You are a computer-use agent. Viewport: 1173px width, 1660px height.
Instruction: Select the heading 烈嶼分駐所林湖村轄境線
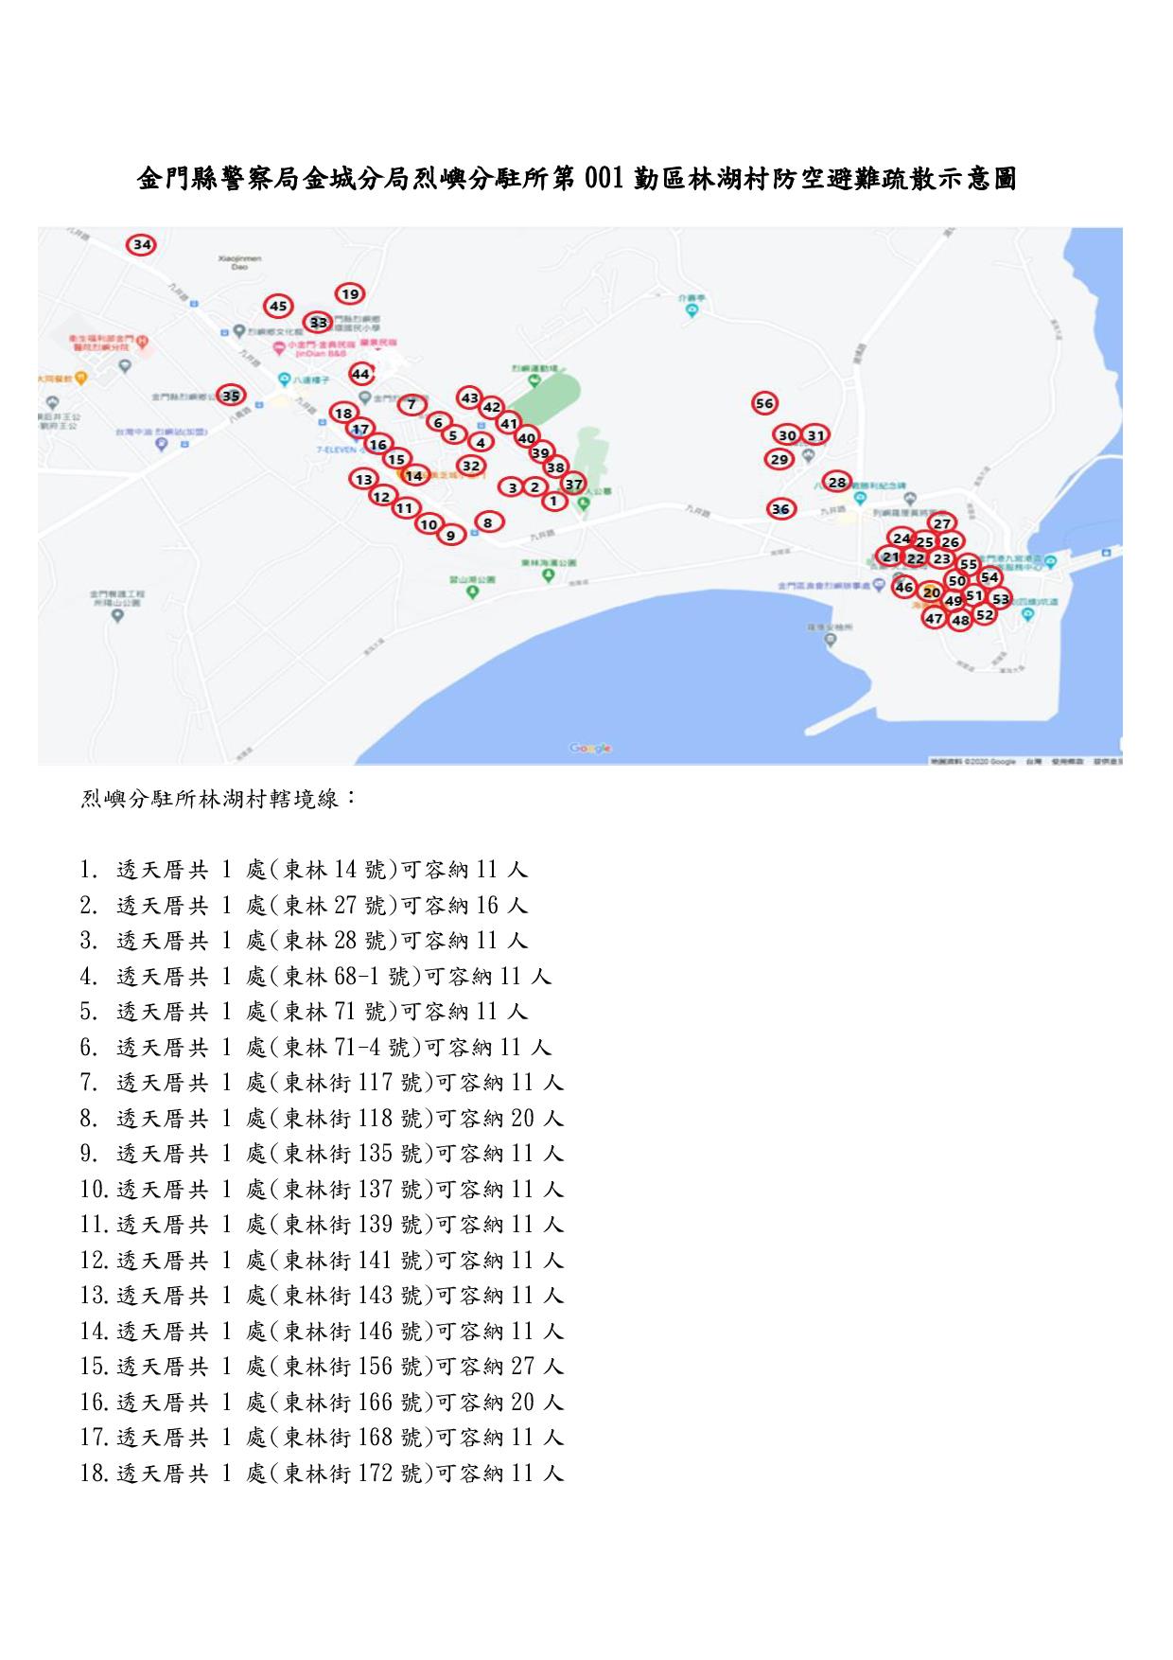tap(219, 798)
